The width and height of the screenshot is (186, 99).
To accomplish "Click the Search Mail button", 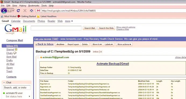I will point(90,28).
